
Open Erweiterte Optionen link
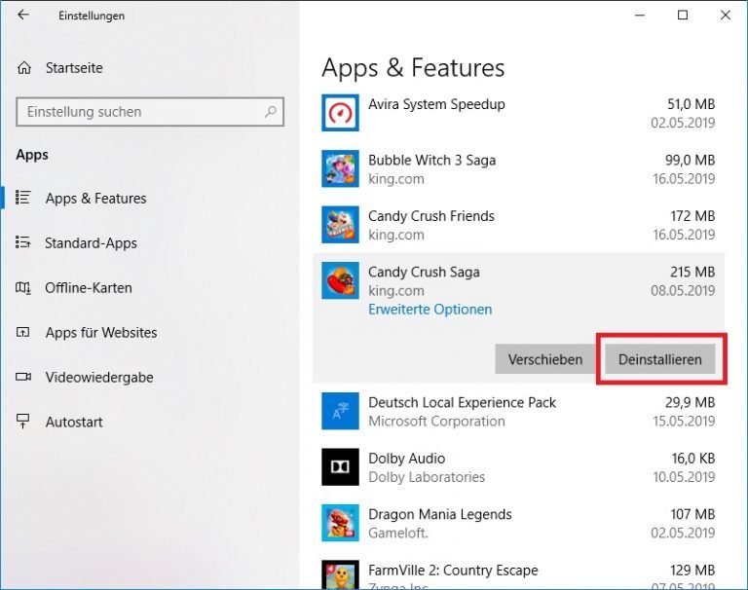[x=430, y=310]
